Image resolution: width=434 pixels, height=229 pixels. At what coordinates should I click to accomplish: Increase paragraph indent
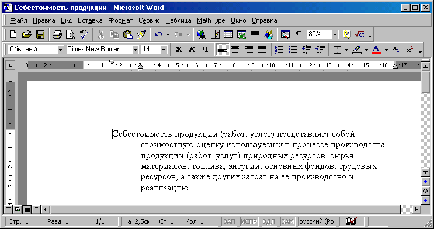320,50
